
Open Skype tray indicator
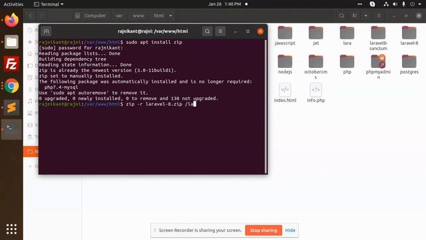click(373, 4)
